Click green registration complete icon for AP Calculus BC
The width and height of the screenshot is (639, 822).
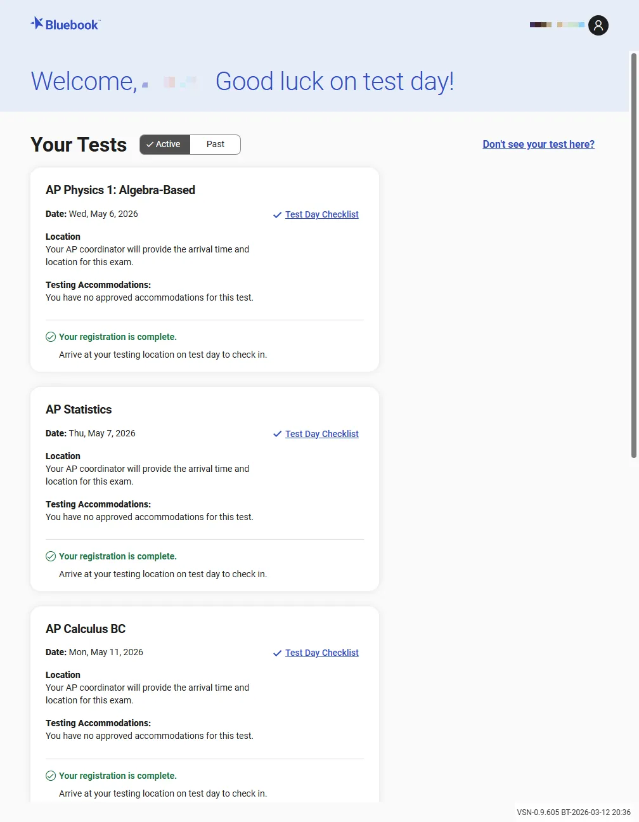(x=51, y=776)
